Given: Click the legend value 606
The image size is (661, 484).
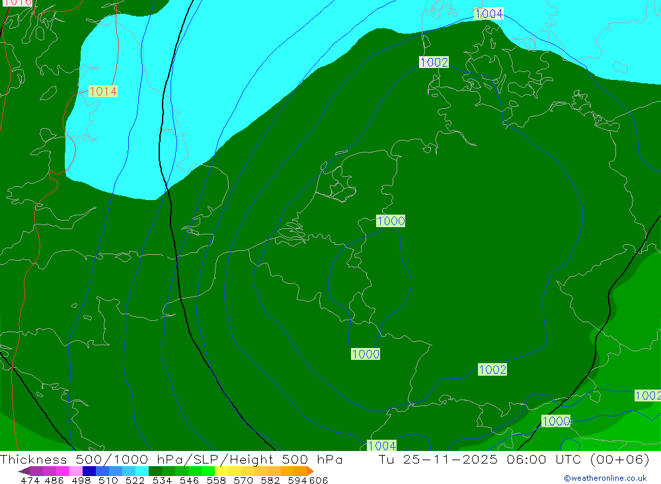Looking at the screenshot, I should pyautogui.click(x=318, y=480).
